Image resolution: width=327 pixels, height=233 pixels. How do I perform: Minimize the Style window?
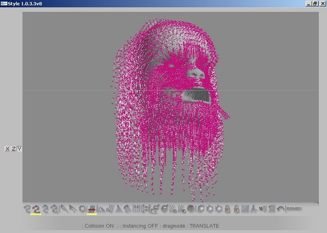(x=308, y=3)
